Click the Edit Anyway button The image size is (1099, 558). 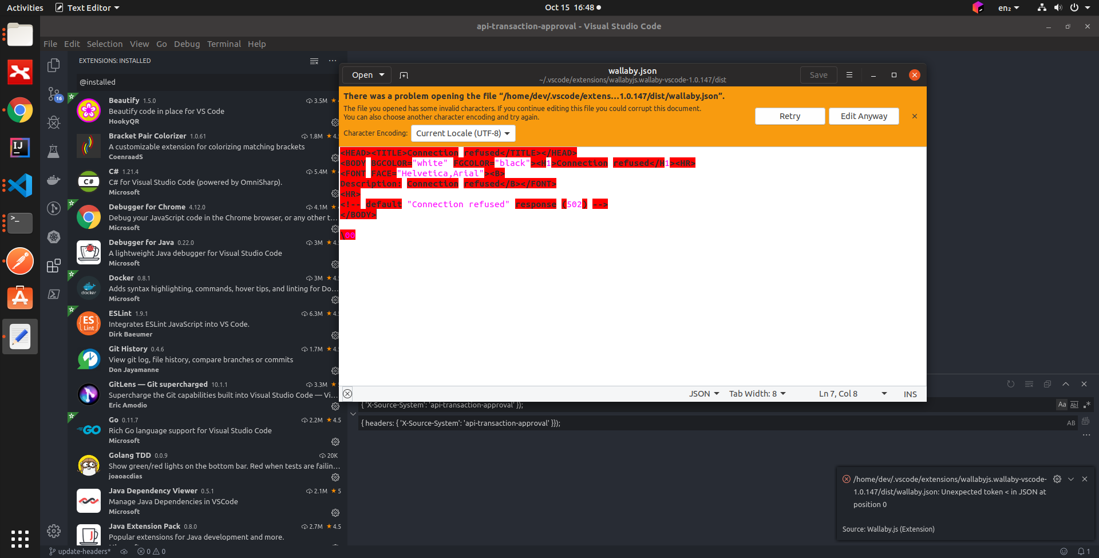864,116
